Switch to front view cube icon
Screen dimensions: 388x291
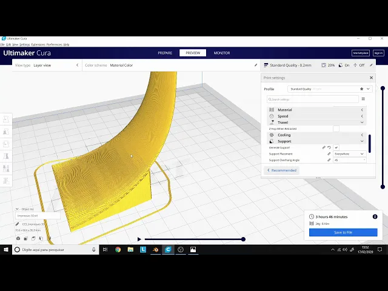click(x=25, y=238)
